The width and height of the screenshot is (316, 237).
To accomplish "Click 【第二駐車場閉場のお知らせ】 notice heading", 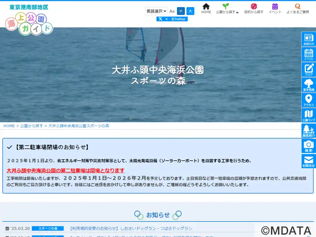I will coord(51,147).
